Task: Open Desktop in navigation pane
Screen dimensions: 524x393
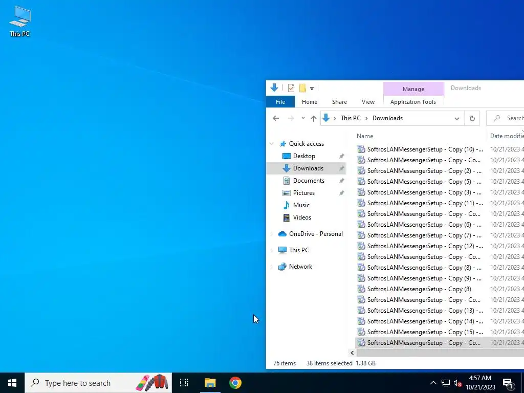Action: pos(304,156)
